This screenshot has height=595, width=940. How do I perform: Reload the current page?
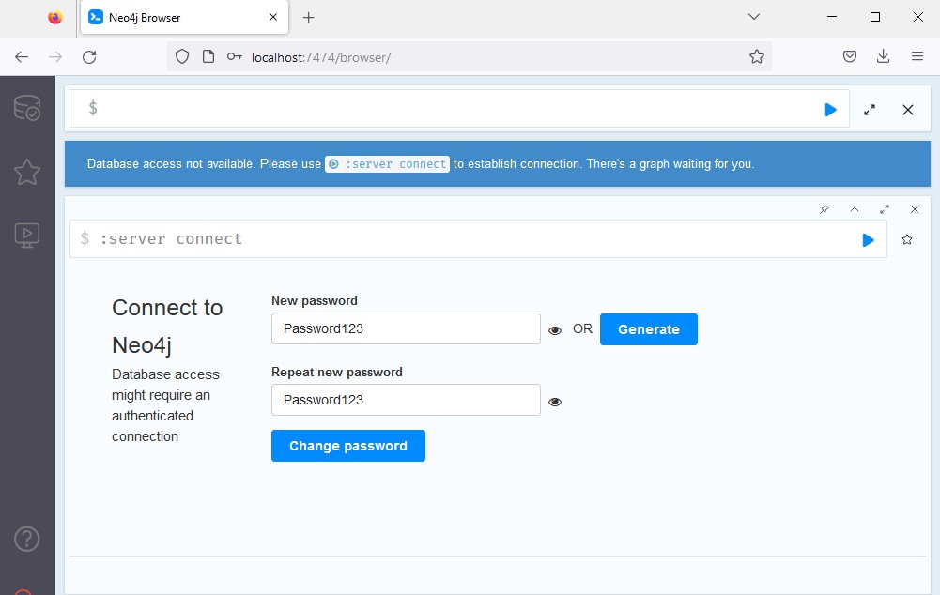(89, 57)
